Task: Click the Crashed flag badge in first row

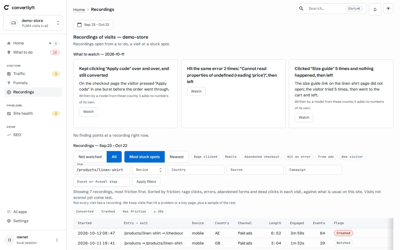Action: pos(343,233)
